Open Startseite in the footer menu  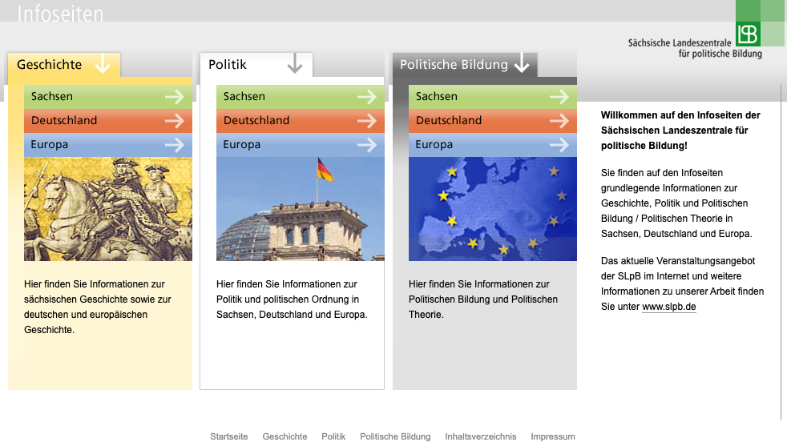click(228, 436)
